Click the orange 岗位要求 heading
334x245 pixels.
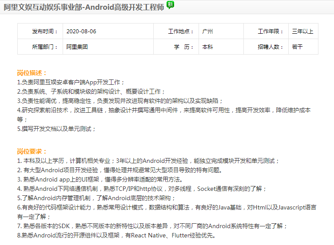pos(32,151)
